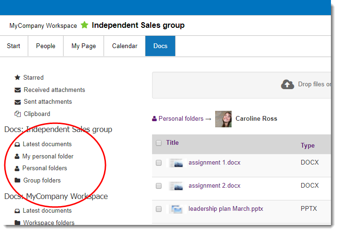
Task: Open the People tab
Action: [x=46, y=46]
